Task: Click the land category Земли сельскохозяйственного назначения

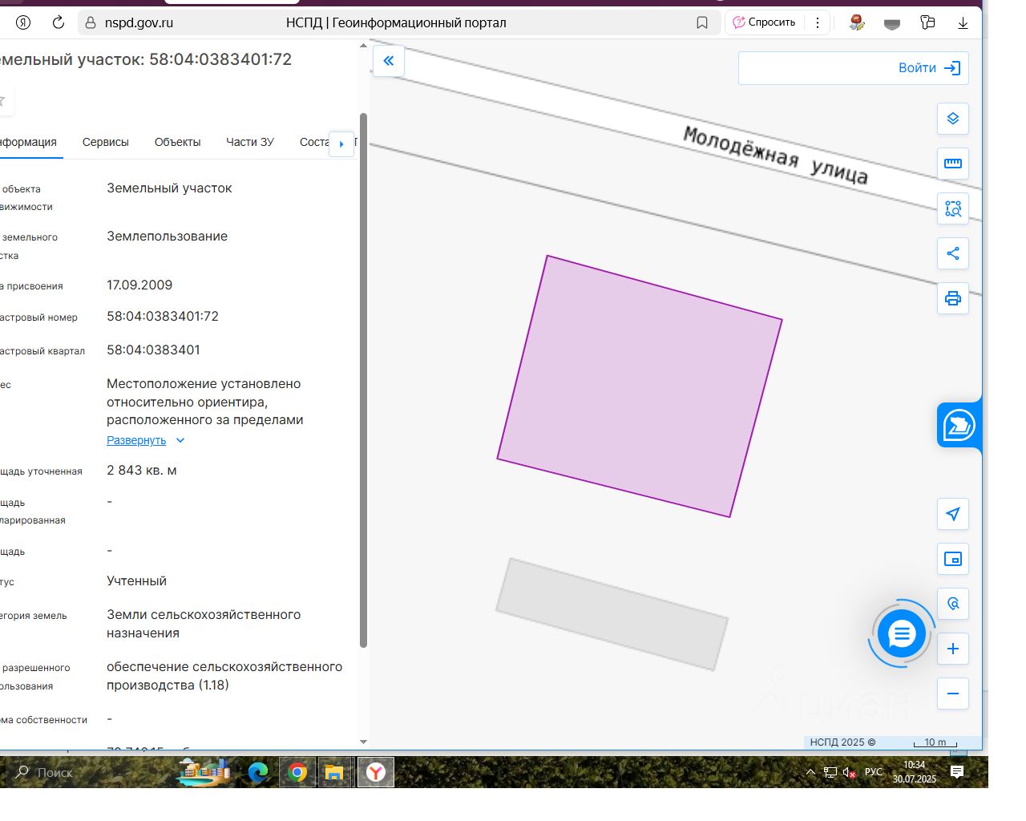Action: 204,624
